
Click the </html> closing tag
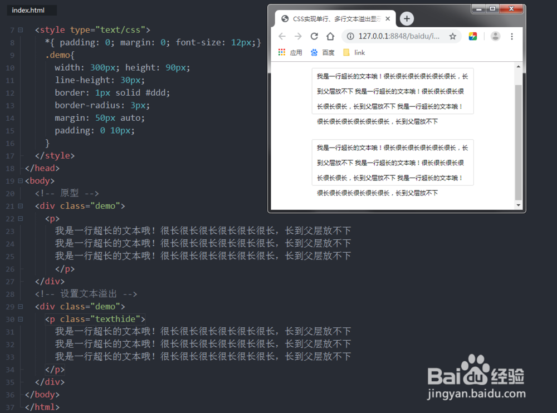click(x=42, y=407)
